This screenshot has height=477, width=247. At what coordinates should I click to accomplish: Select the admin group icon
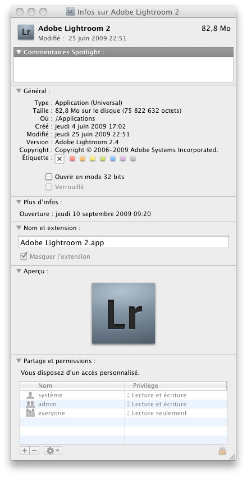point(30,404)
